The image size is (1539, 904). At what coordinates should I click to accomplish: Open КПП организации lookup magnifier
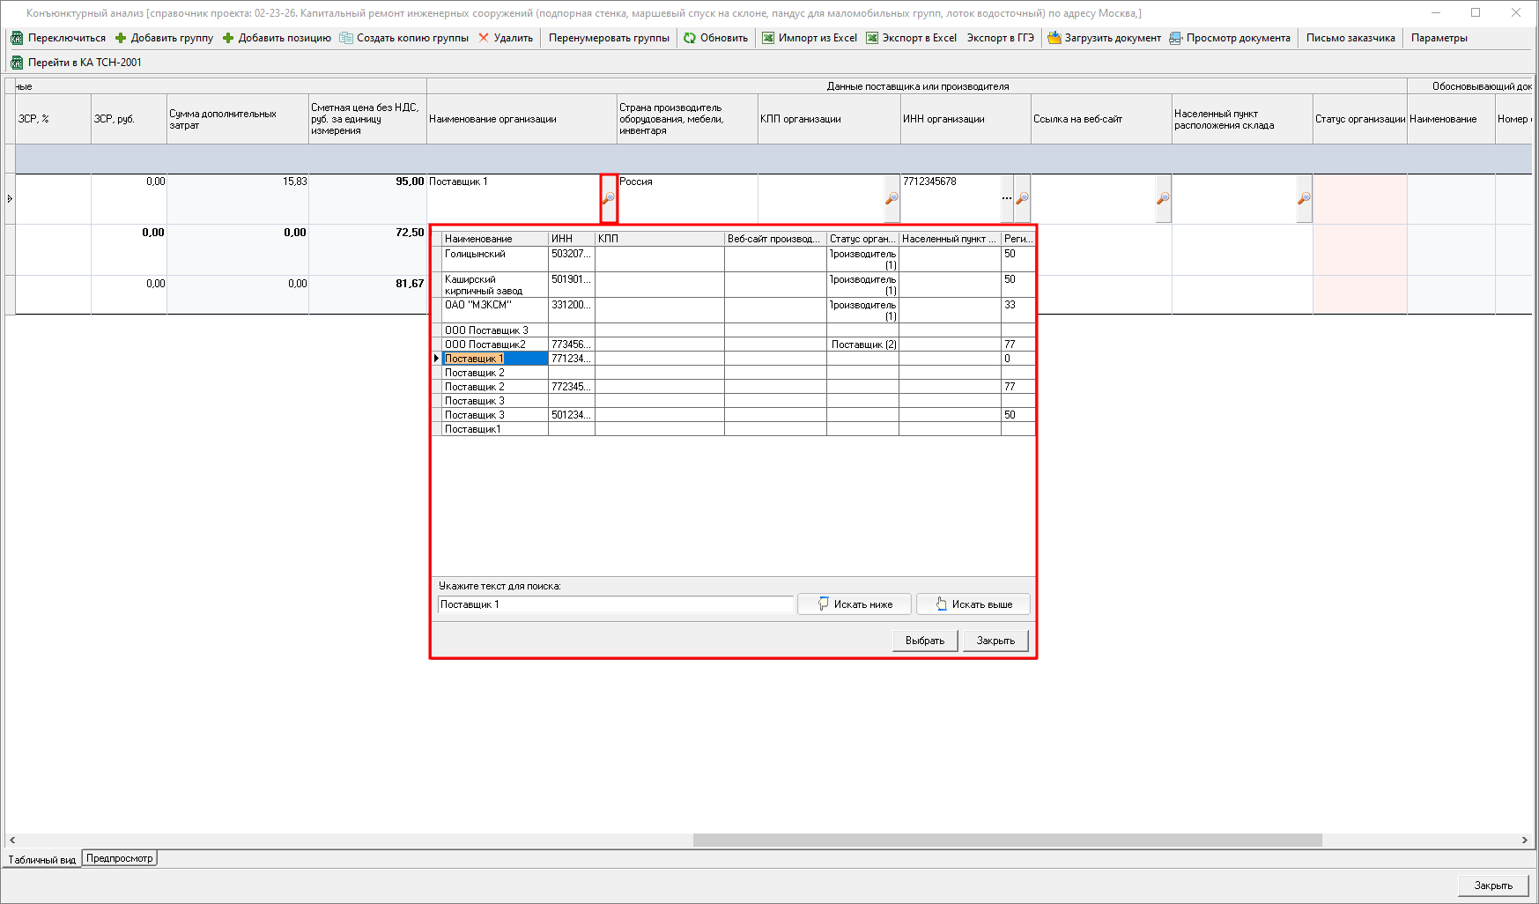coord(892,198)
